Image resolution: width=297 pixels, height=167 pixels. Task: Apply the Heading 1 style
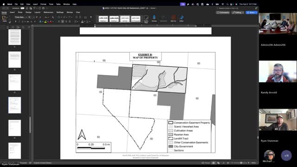pyautogui.click(x=103, y=19)
